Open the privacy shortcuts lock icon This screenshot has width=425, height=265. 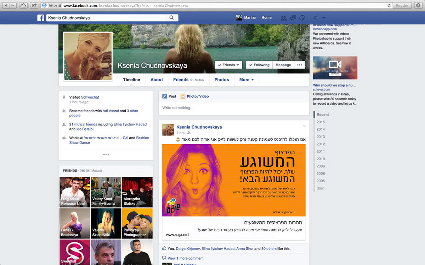[x=316, y=18]
